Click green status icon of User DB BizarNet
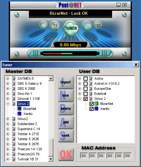The width and height of the screenshot is (141, 167). point(96,104)
